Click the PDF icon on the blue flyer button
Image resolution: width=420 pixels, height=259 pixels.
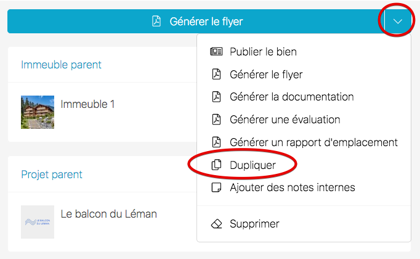coord(156,22)
